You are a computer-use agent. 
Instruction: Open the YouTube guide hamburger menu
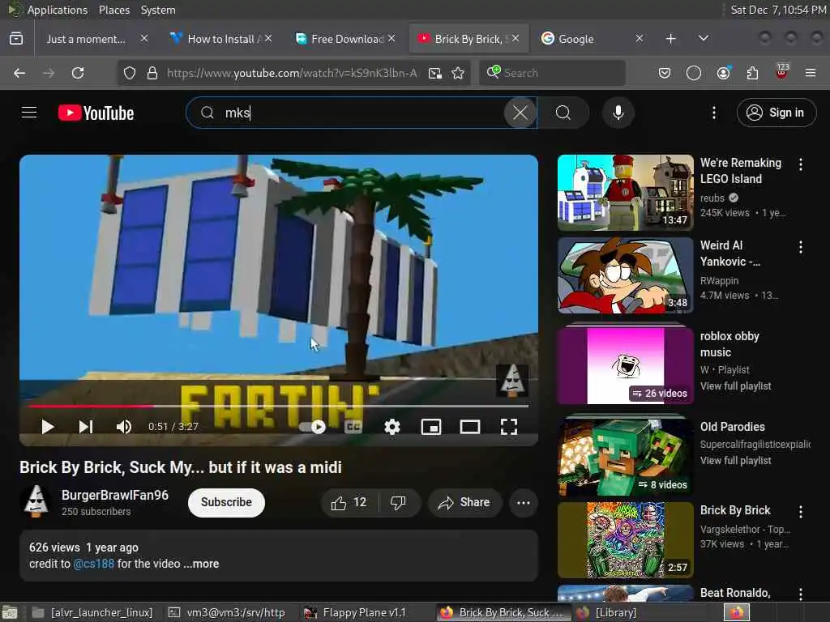29,113
